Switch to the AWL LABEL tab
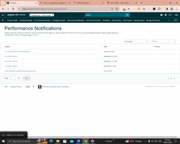Viewport: 180px width, 144px height. pos(122,3)
